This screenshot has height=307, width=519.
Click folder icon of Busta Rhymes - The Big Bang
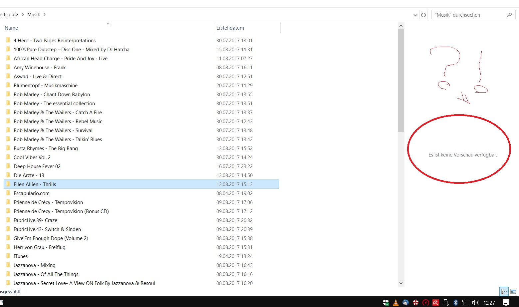(x=8, y=148)
